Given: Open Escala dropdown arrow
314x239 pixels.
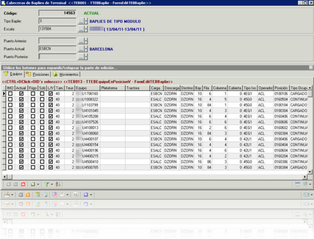Looking at the screenshot, I should click(x=86, y=29).
